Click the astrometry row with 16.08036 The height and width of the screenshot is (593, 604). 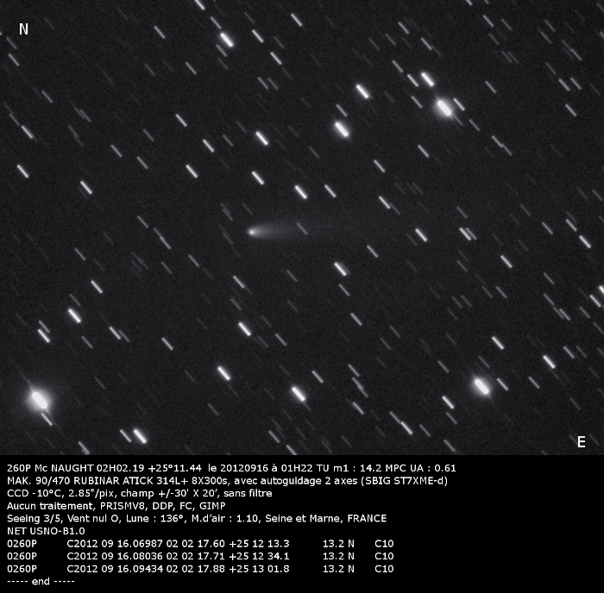click(x=198, y=556)
